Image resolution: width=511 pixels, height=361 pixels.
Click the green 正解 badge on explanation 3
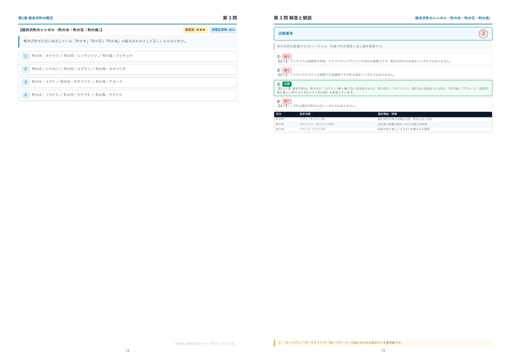(287, 84)
